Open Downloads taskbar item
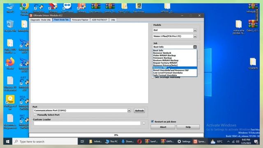263x148 pixels. tap(127, 141)
